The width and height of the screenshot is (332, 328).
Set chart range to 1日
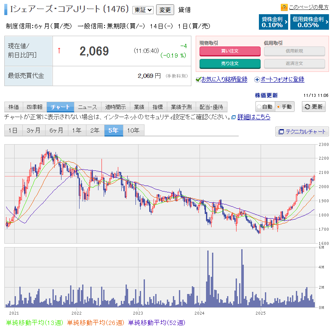click(x=13, y=130)
